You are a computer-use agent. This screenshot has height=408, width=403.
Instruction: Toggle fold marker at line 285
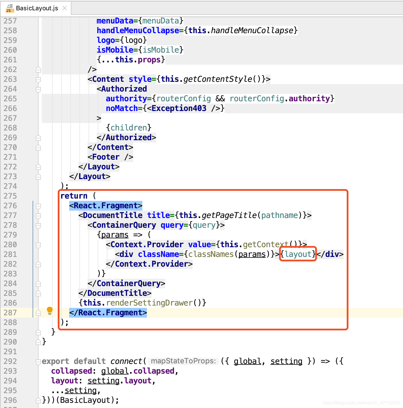coord(38,293)
